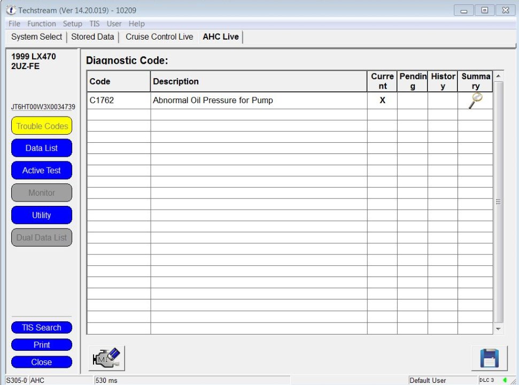Open the Utility menu button
This screenshot has width=519, height=385.
click(x=42, y=215)
